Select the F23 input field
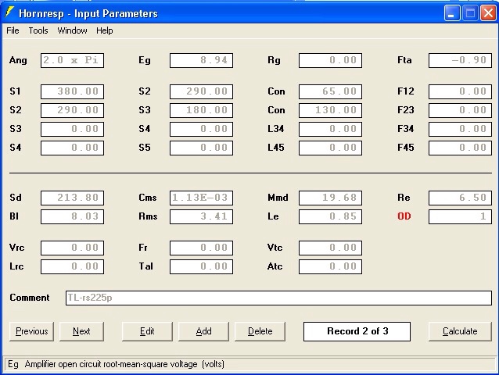 pos(460,110)
